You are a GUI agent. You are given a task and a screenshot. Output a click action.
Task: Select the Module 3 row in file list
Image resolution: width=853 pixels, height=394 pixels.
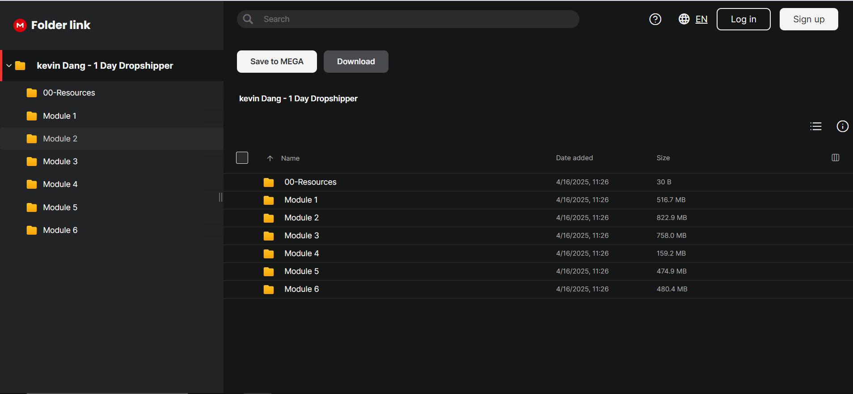[538, 236]
